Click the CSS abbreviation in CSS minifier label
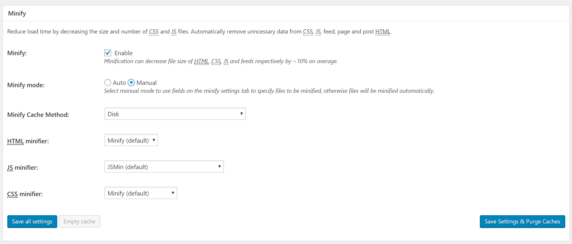This screenshot has width=572, height=244. pos(12,194)
